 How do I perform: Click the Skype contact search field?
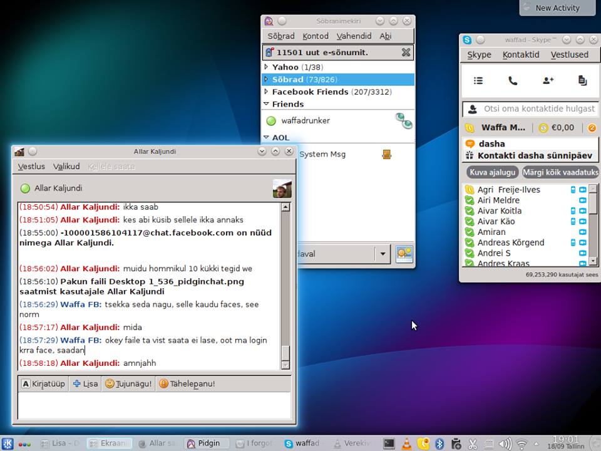coord(531,109)
